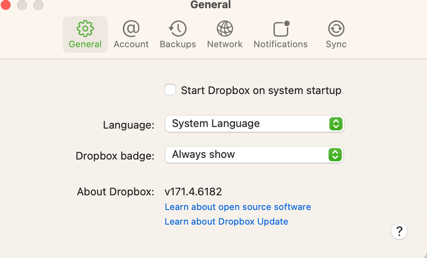Close the General preferences window

pos(5,5)
